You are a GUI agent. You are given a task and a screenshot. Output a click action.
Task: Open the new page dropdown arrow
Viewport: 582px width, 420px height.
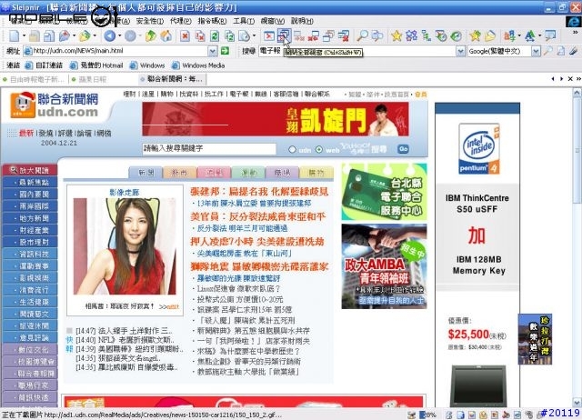(25, 36)
